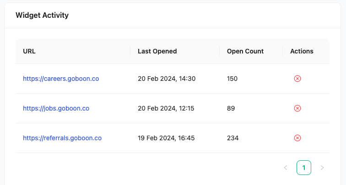Click delete icon for referrals.goboon.co
Viewport: 346px width, 185px height.
pyautogui.click(x=297, y=138)
